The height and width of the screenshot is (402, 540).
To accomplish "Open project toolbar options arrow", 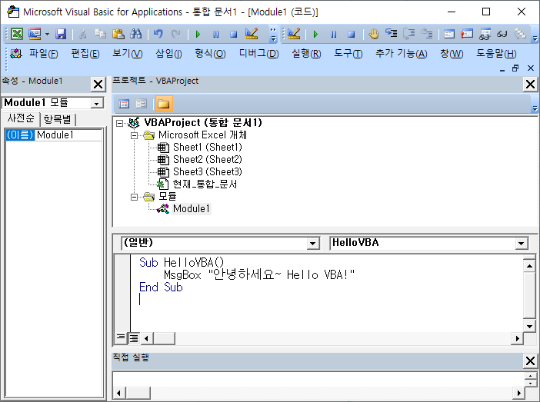I will click(535, 103).
